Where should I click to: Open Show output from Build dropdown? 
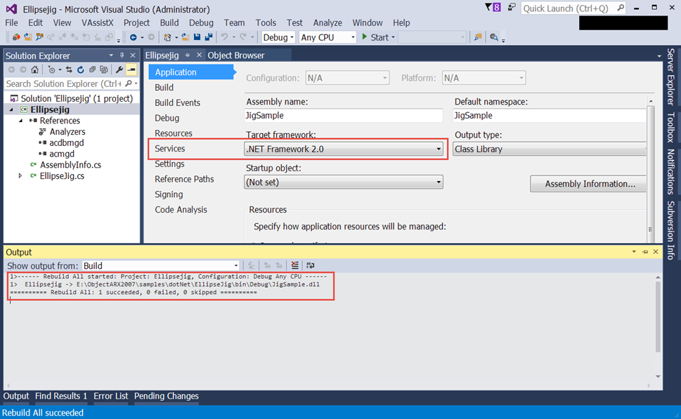[161, 265]
